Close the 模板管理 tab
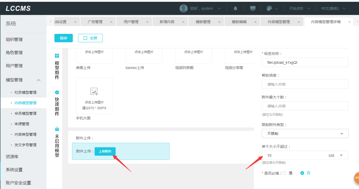Viewport: 359px width, 189px height. [219, 22]
